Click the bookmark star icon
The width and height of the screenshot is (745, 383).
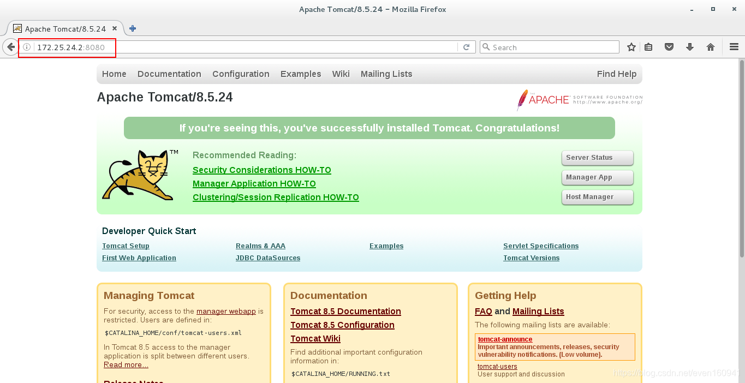tap(631, 47)
